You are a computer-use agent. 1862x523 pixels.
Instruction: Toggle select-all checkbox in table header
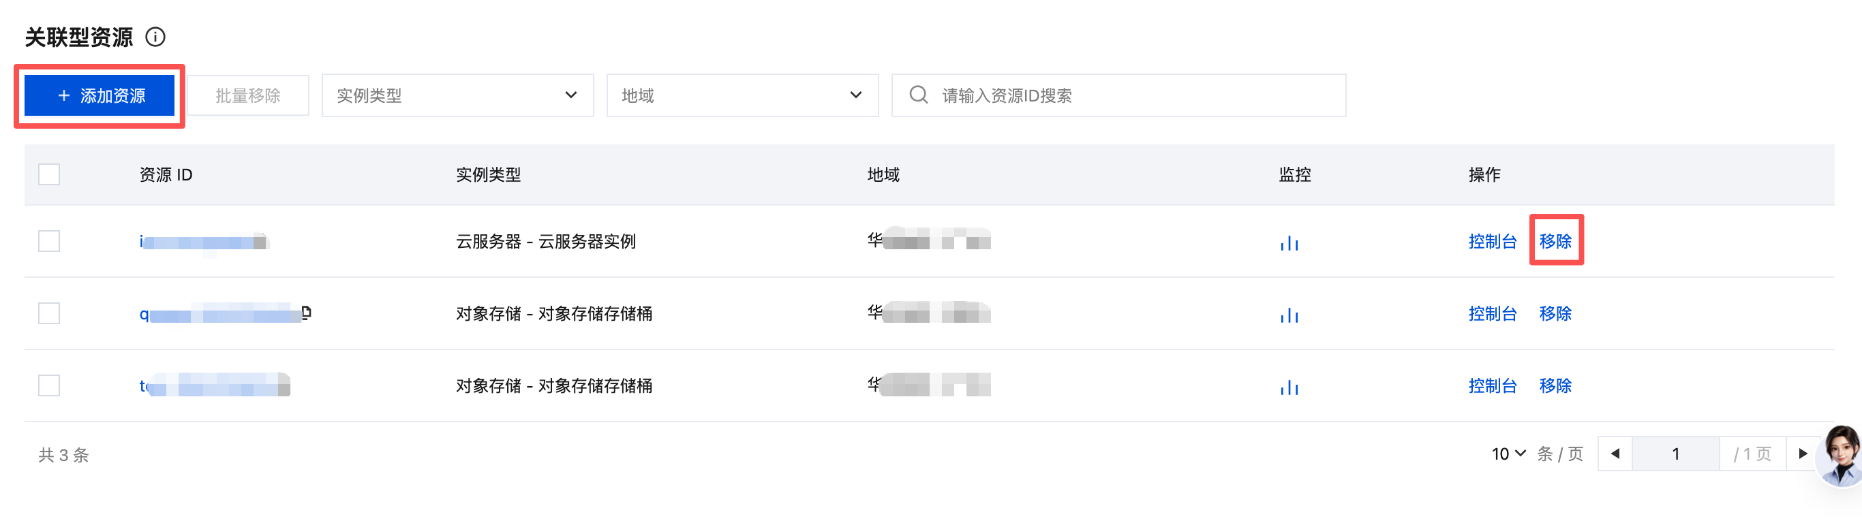pos(49,174)
